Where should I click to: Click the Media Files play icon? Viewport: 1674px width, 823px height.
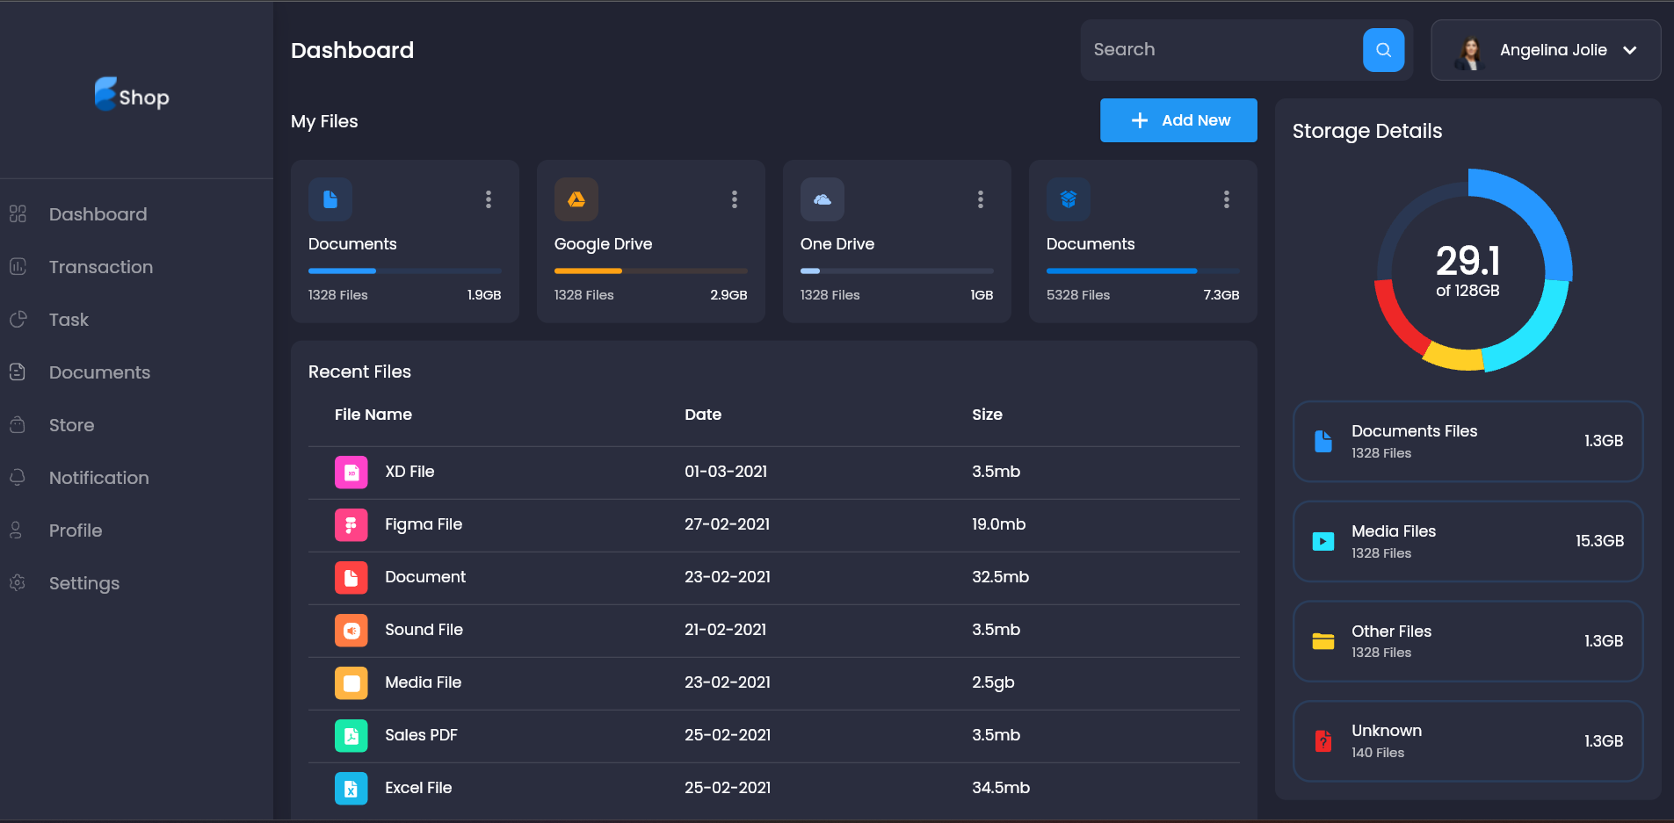click(1323, 541)
